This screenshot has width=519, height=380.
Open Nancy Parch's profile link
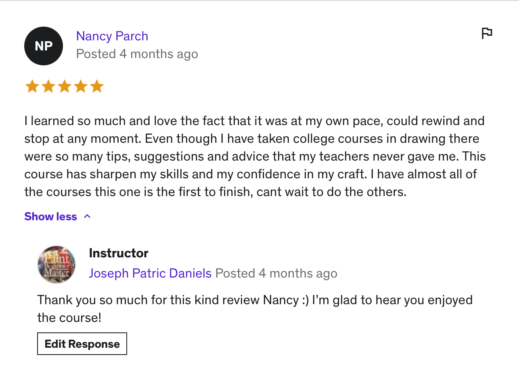pos(112,36)
